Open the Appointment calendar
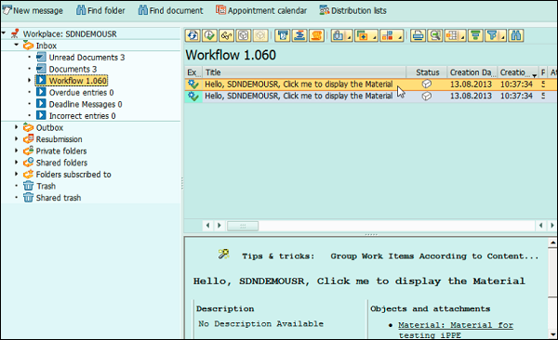Image resolution: width=558 pixels, height=340 pixels. 261,10
